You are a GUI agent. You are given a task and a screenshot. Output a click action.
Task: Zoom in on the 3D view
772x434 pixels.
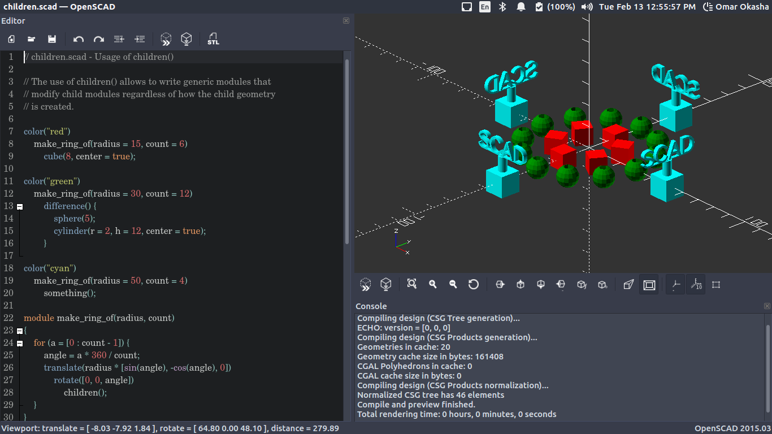[433, 284]
